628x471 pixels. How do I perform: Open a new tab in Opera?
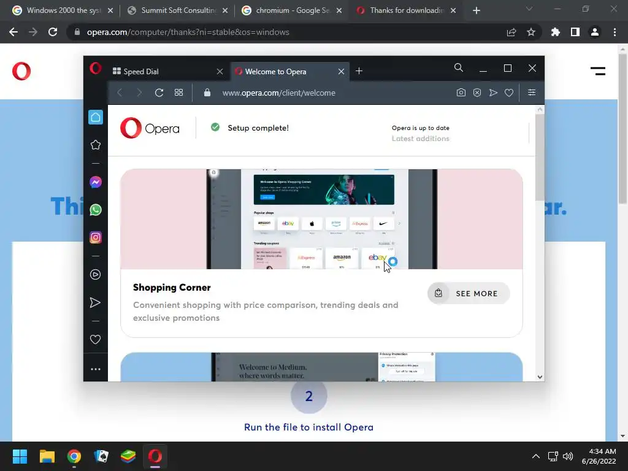click(359, 71)
